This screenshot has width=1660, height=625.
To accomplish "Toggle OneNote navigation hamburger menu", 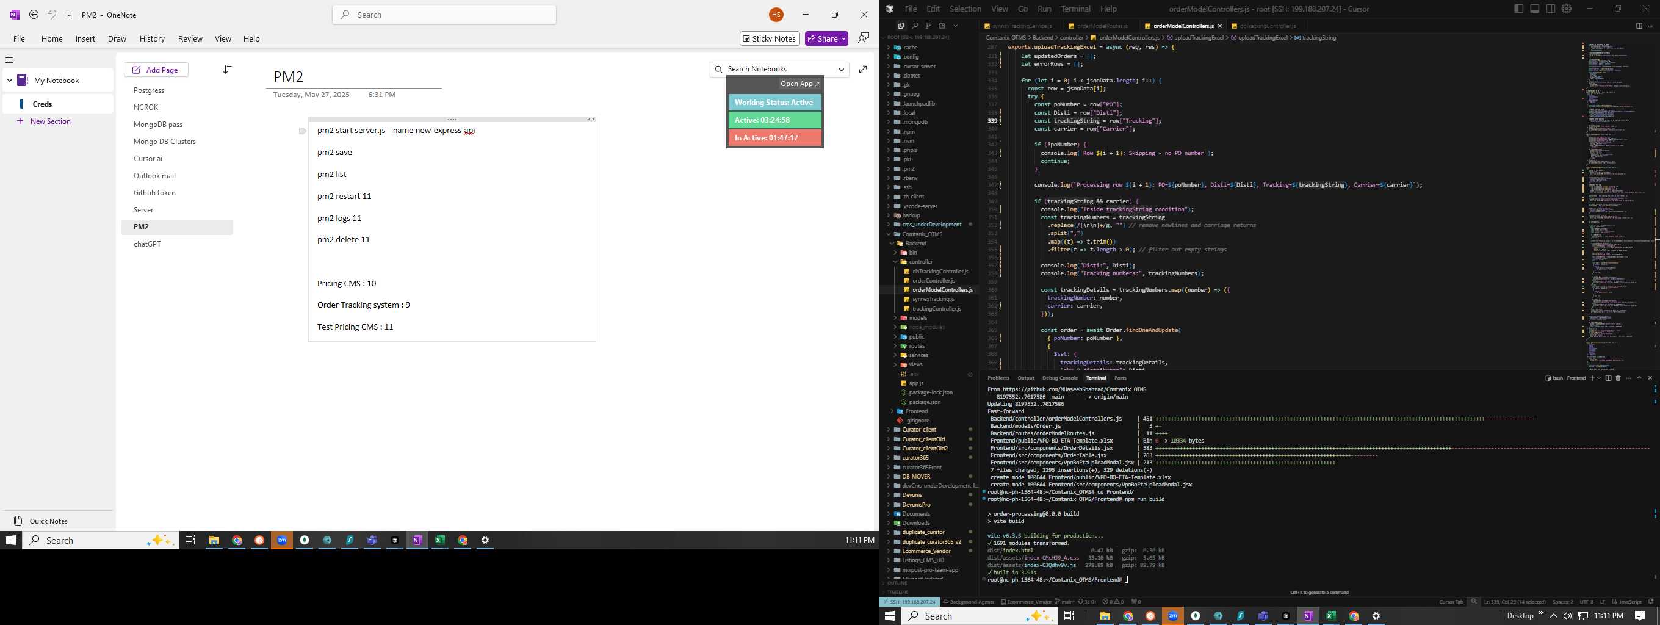I will coord(9,60).
